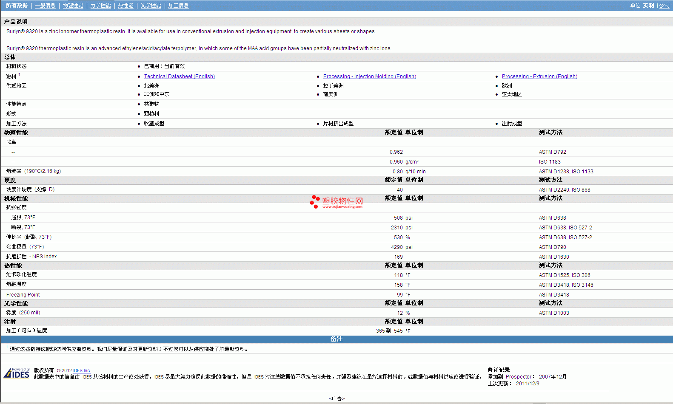Click the ASTM D792 test method
Image resolution: width=673 pixels, height=404 pixels.
(553, 152)
